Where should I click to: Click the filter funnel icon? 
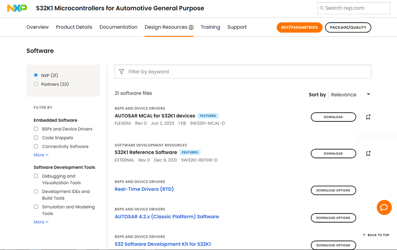click(122, 72)
